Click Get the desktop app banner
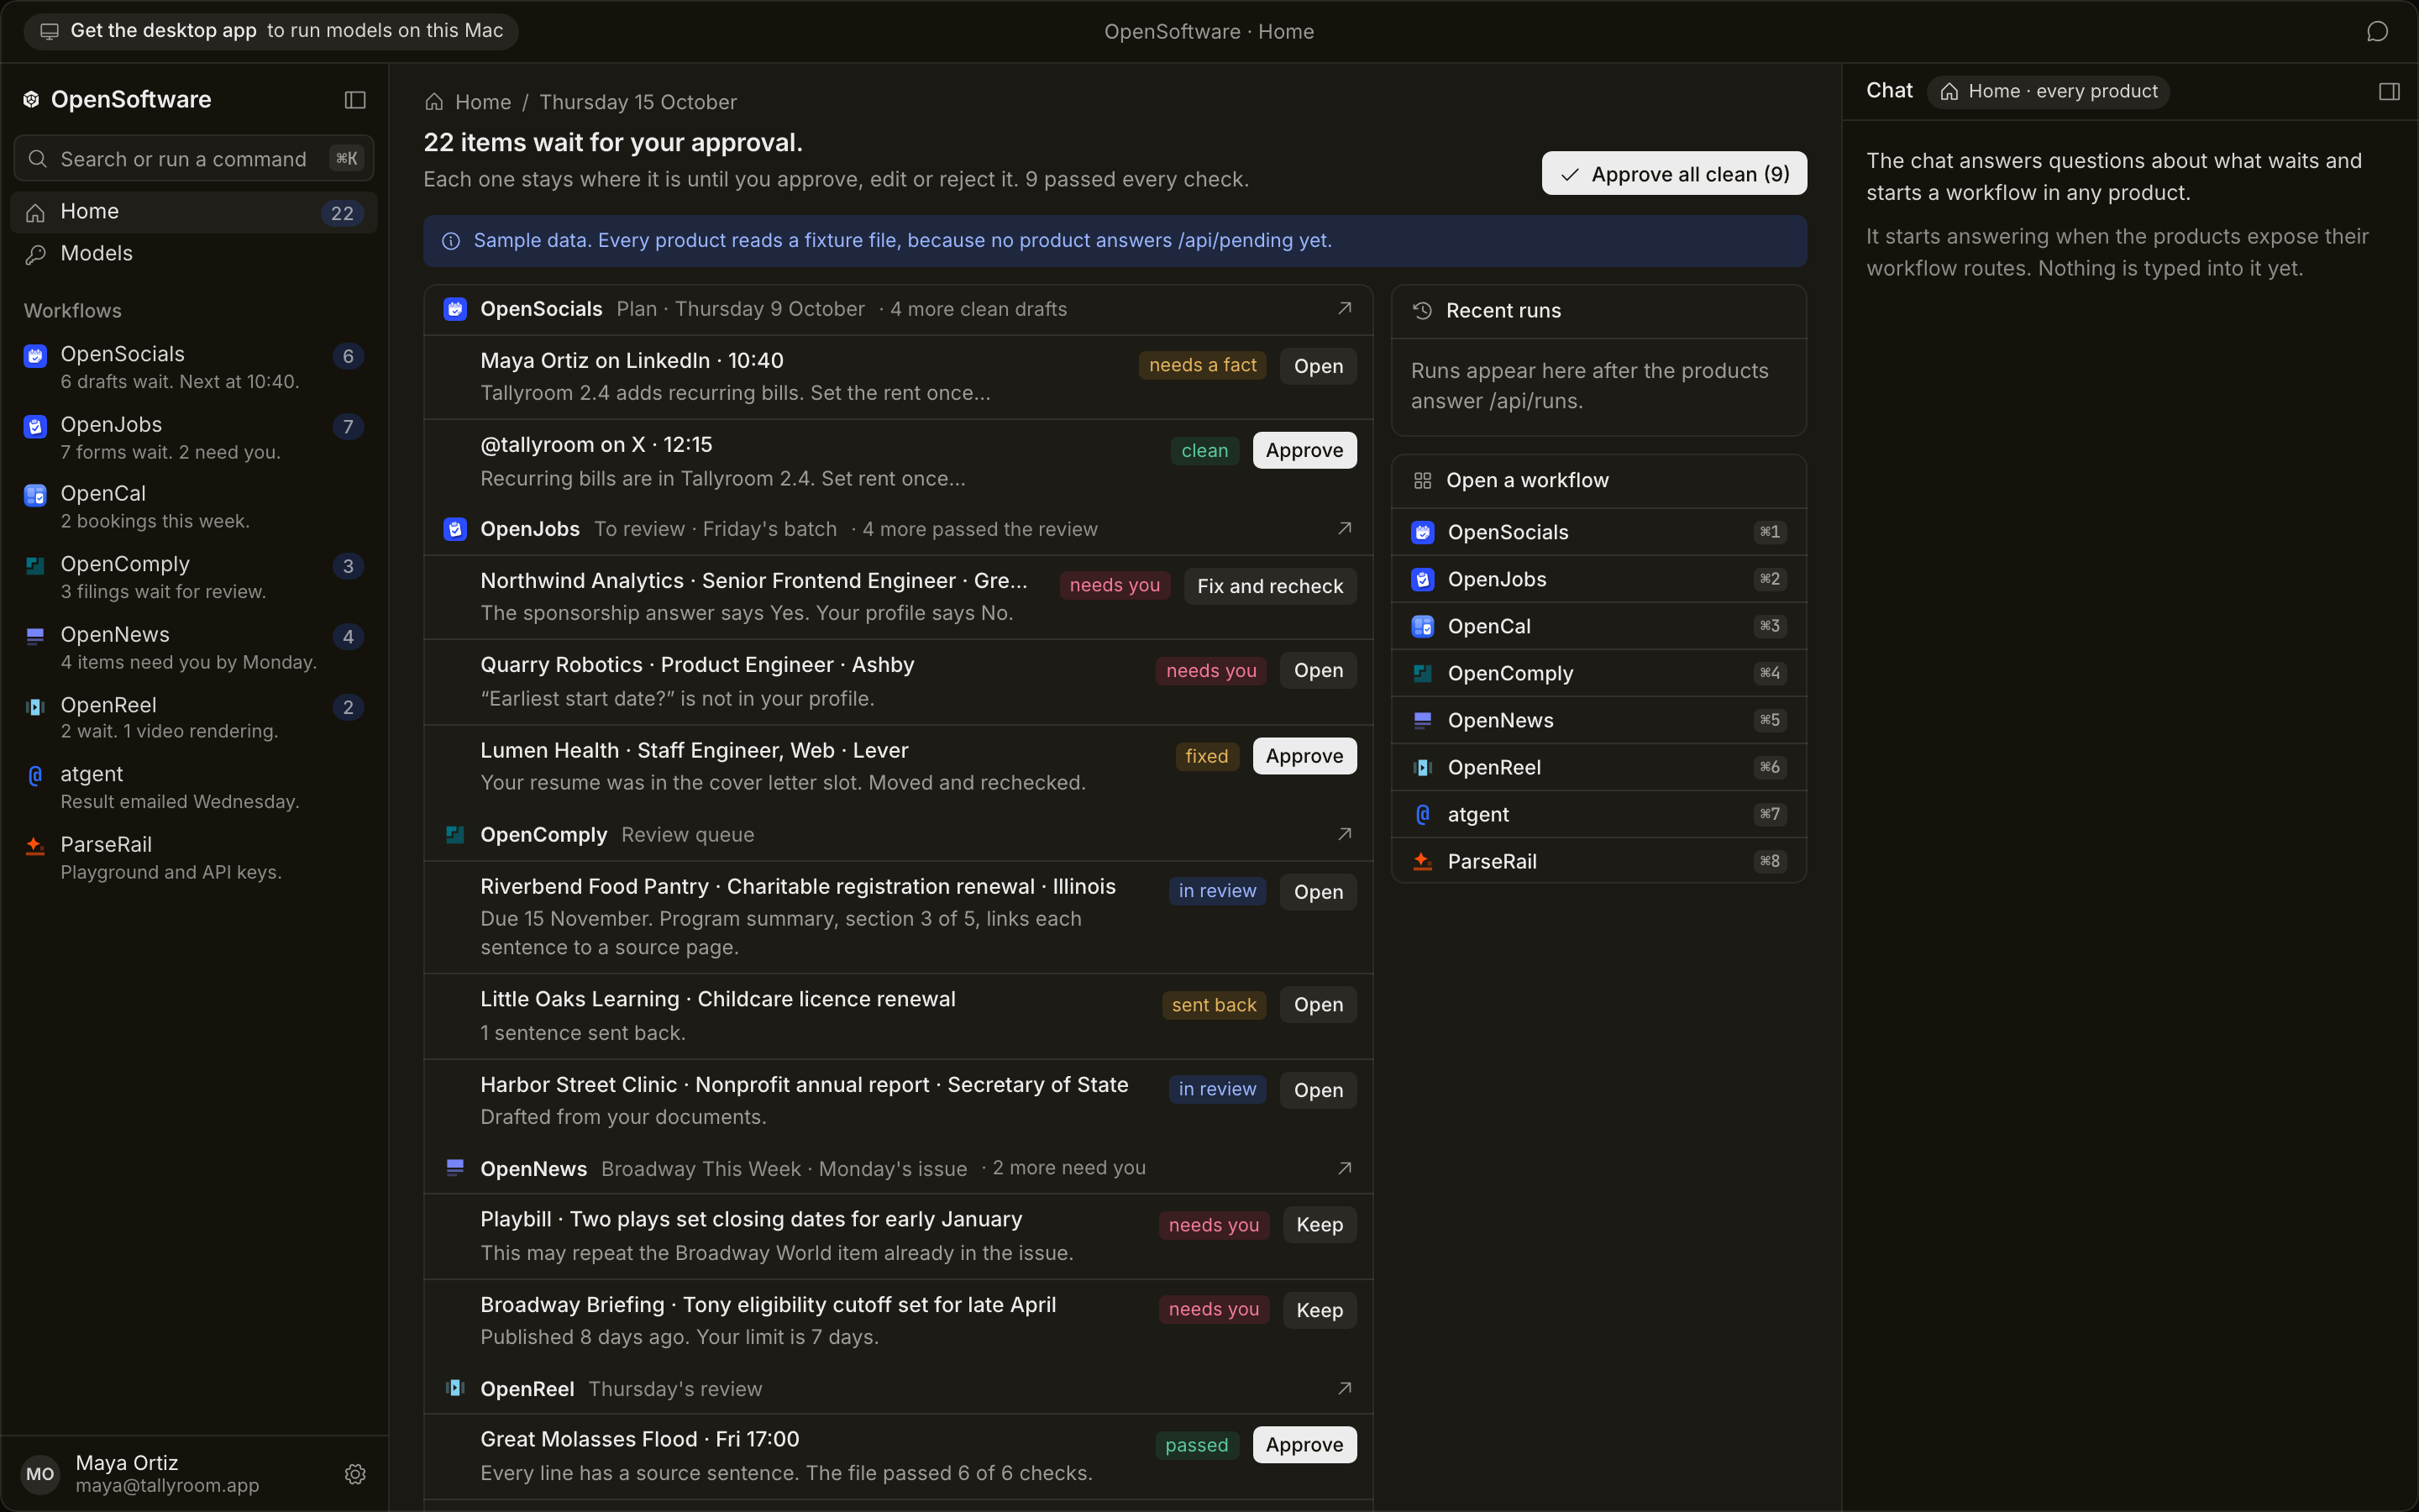 [x=271, y=31]
